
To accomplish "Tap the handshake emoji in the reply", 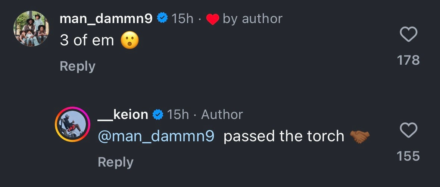I will point(360,137).
